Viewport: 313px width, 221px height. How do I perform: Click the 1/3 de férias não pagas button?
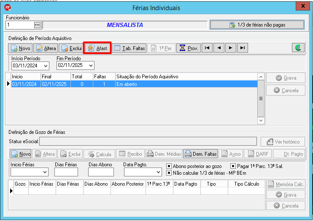[257, 25]
